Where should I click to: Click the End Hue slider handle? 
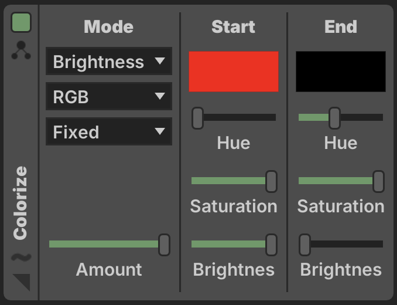point(334,118)
